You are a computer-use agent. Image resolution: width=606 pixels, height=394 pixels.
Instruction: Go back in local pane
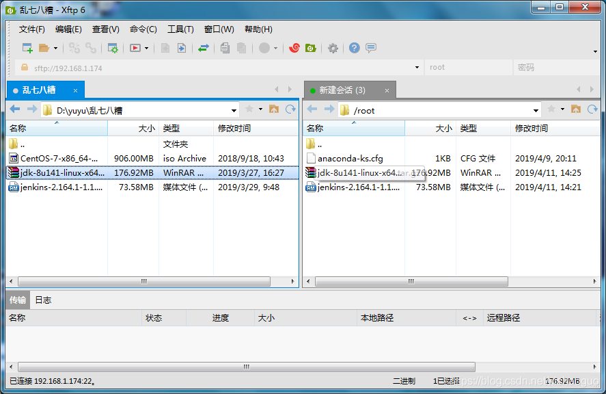pyautogui.click(x=15, y=109)
